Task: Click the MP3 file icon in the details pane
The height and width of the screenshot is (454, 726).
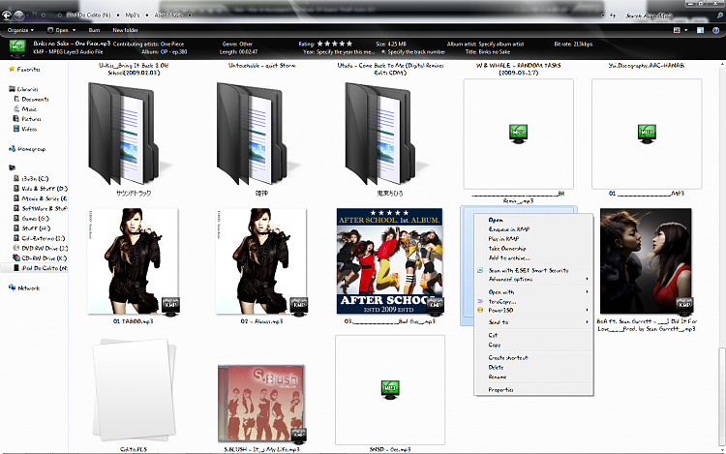Action: [x=17, y=48]
